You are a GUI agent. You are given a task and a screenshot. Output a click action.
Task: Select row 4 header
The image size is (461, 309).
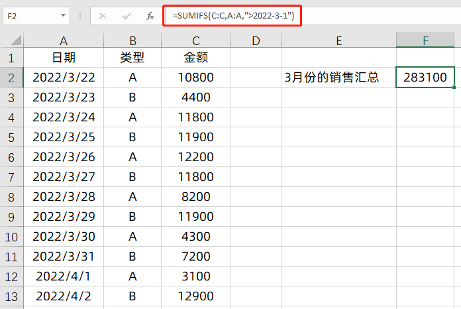[11, 117]
